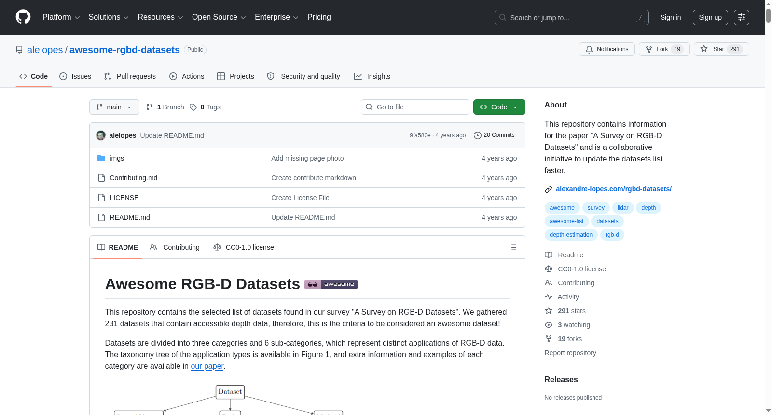Viewport: 772px width, 415px height.
Task: Open the 1 Branch link
Action: pos(165,107)
